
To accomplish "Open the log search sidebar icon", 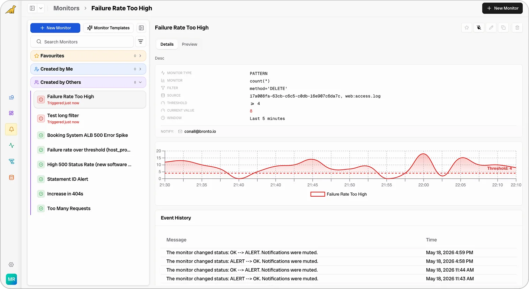I will pos(11,97).
